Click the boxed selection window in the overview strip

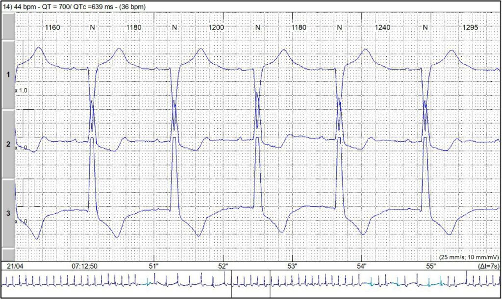coord(251,284)
